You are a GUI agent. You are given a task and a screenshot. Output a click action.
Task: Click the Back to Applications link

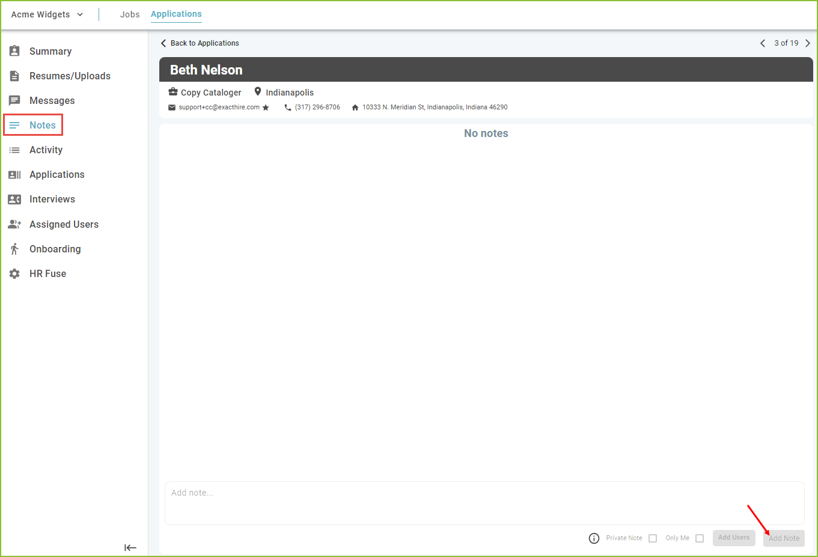pos(205,43)
